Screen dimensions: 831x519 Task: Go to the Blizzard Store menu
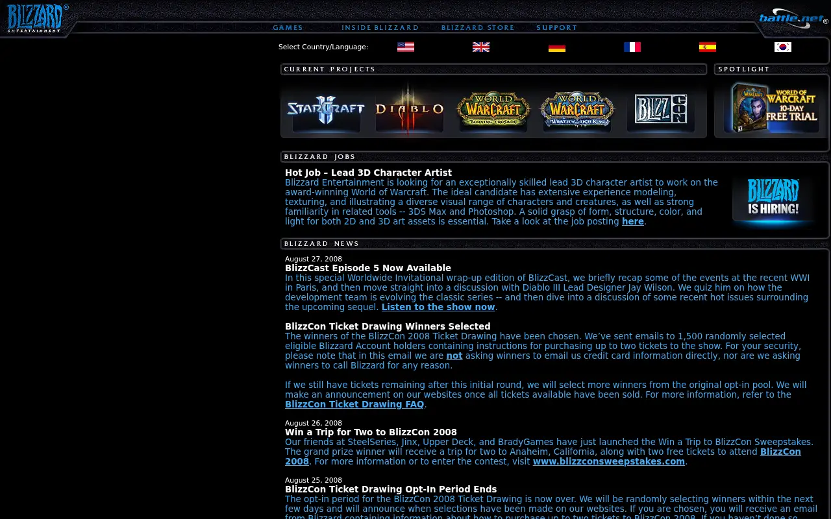click(x=478, y=27)
